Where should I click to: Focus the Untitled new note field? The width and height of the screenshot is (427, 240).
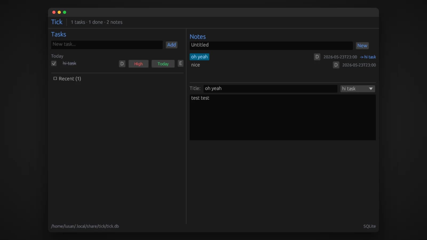[x=271, y=45]
